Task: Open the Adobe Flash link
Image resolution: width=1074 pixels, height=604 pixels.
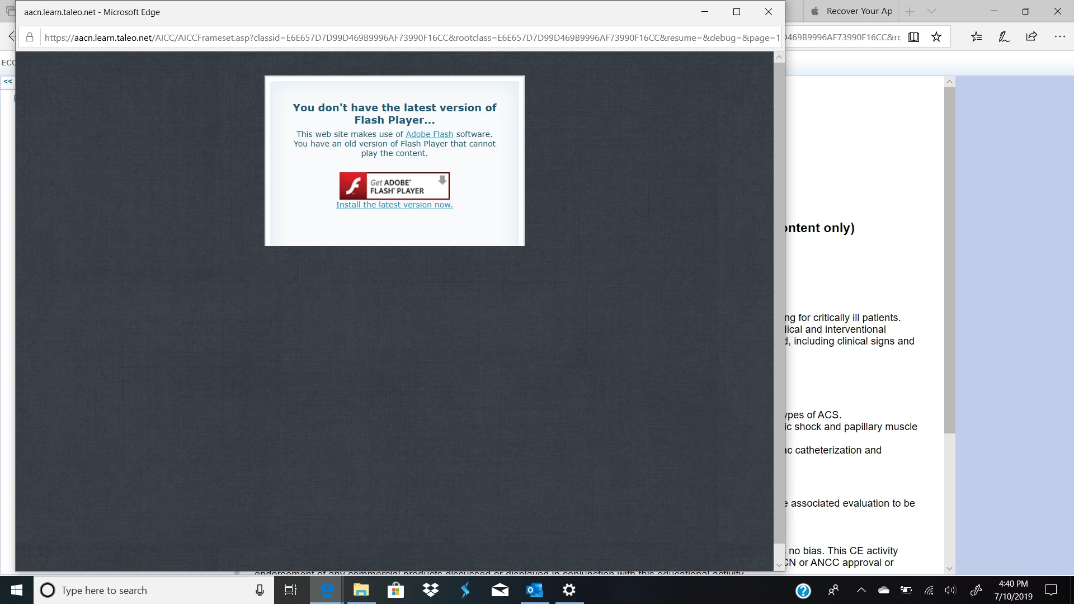Action: tap(429, 134)
